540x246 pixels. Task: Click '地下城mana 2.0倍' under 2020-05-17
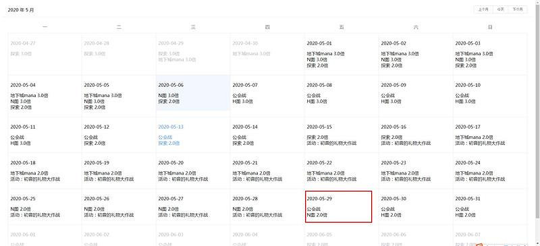click(x=475, y=137)
